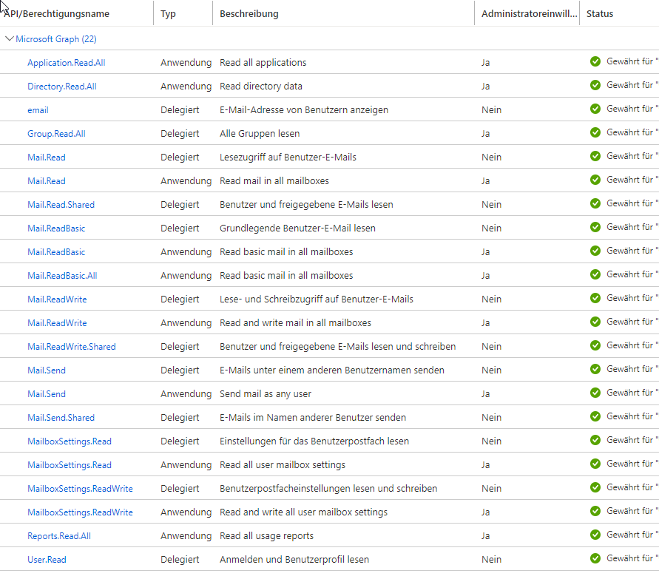Click green status checkmark in User.Read row
659x579 pixels.
pos(595,558)
